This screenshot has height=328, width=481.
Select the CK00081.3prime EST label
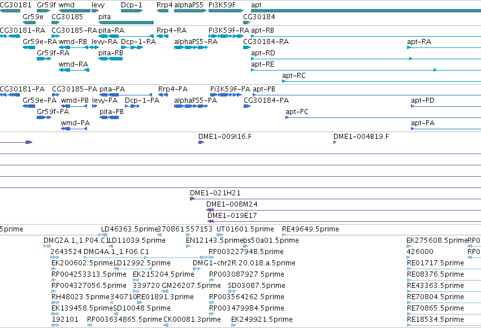(x=192, y=320)
